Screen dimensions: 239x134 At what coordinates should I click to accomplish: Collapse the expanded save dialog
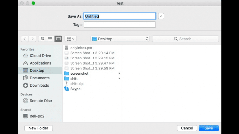[162, 16]
